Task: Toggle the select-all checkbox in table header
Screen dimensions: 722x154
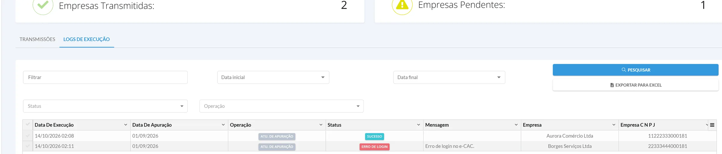Action: tap(28, 124)
